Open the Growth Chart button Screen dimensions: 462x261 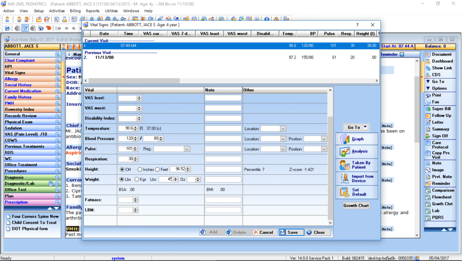pyautogui.click(x=356, y=205)
